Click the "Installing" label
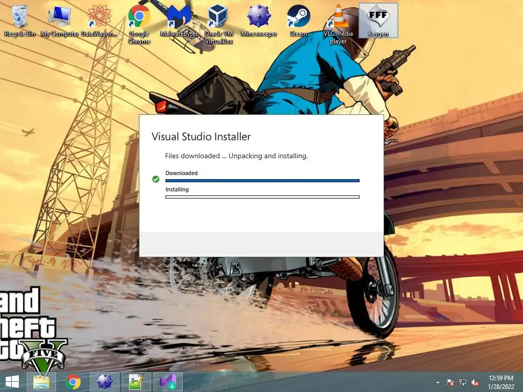 177,189
